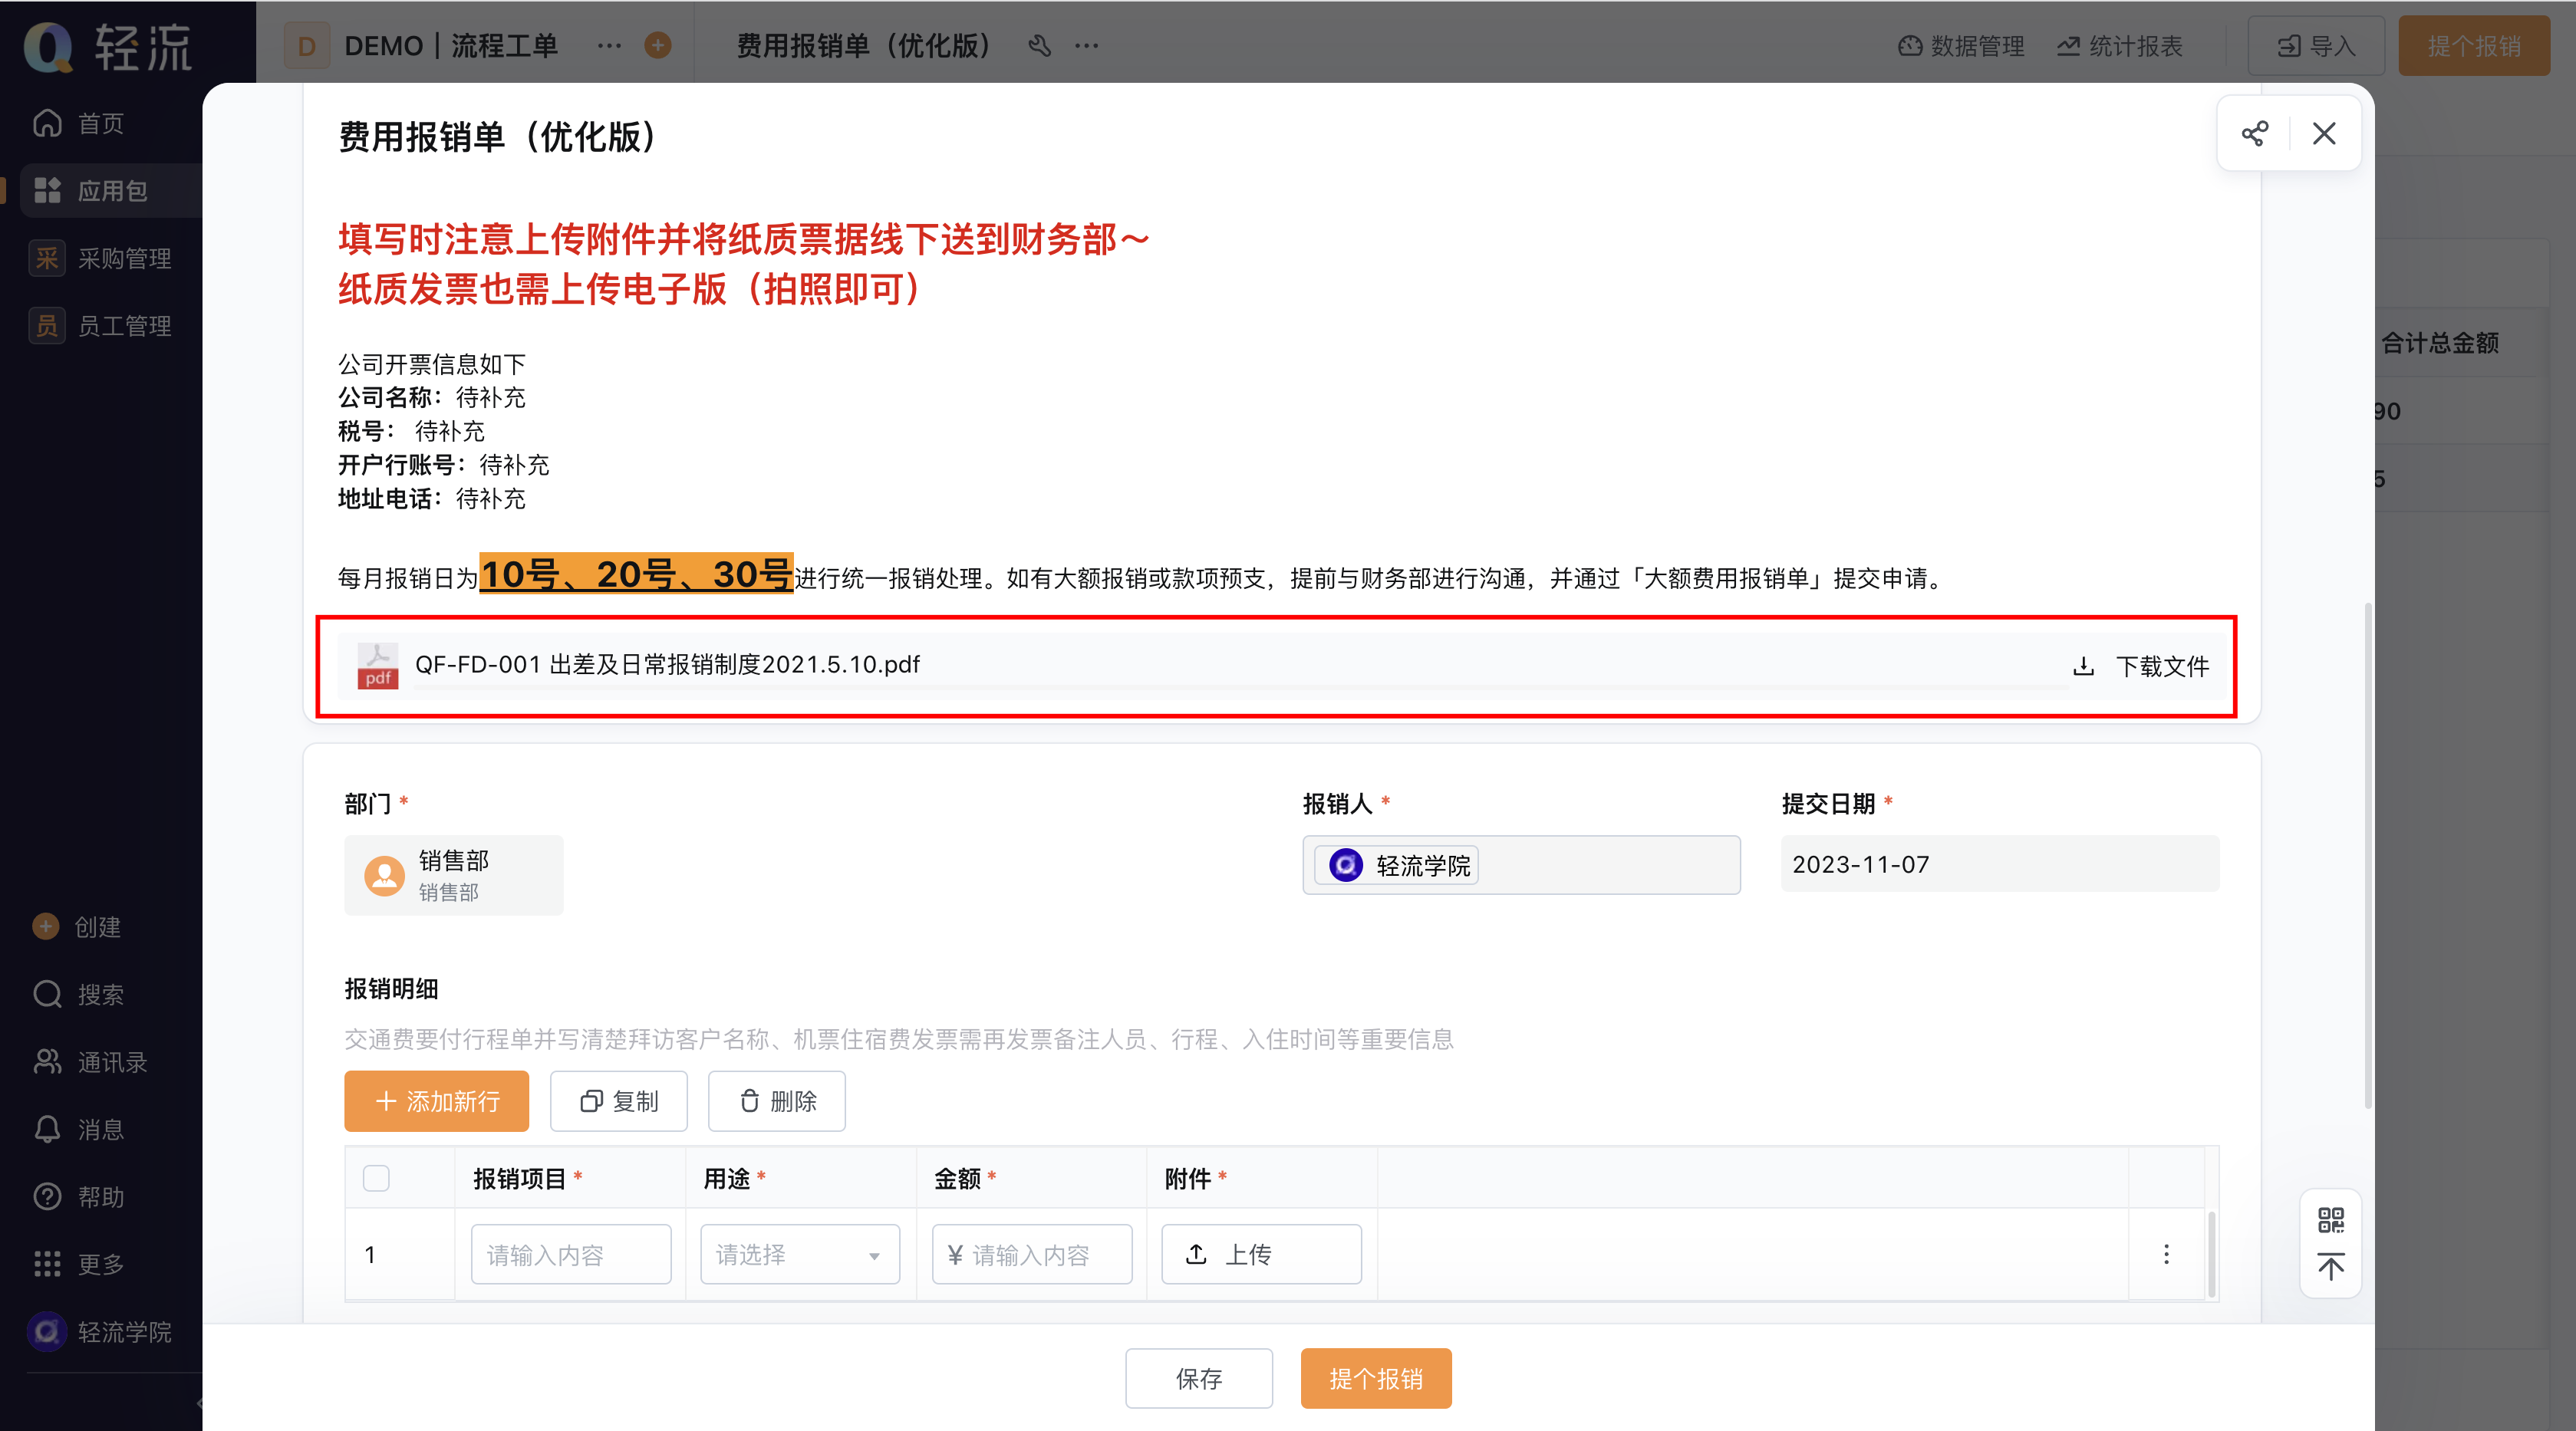Image resolution: width=2576 pixels, height=1431 pixels.
Task: Click the 复制 copy button
Action: tap(619, 1101)
